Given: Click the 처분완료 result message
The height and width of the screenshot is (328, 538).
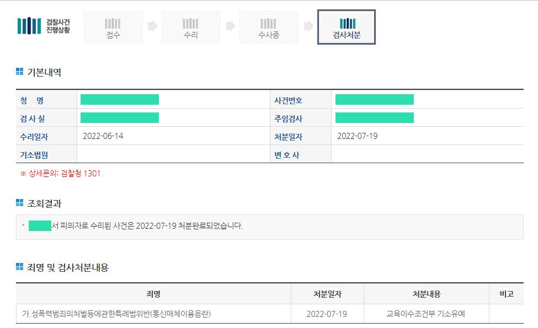Looking at the screenshot, I should click(x=146, y=226).
